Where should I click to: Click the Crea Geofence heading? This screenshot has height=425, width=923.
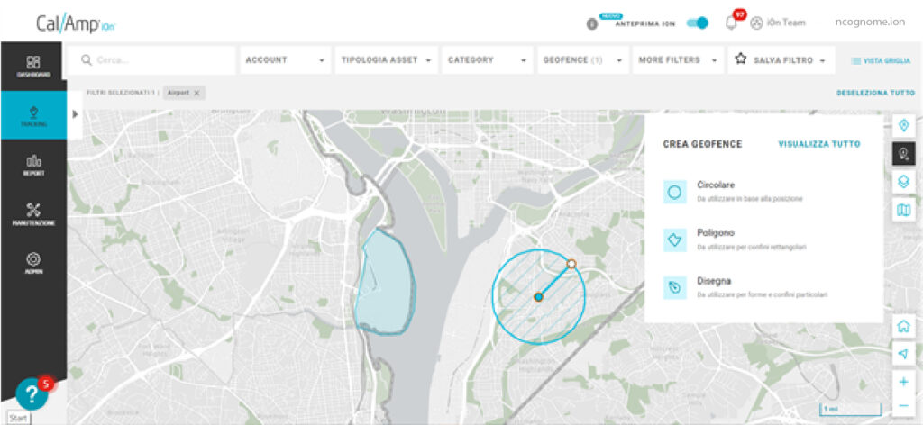(x=702, y=144)
